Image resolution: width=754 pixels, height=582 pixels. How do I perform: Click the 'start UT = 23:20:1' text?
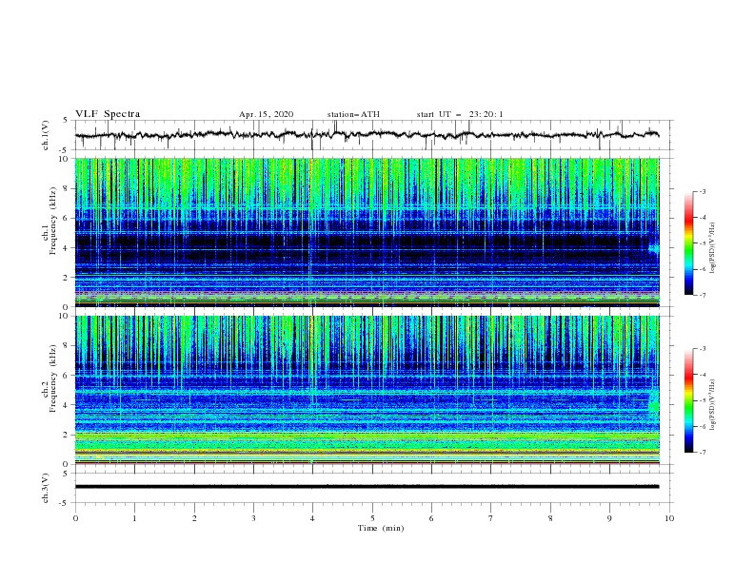[x=460, y=114]
